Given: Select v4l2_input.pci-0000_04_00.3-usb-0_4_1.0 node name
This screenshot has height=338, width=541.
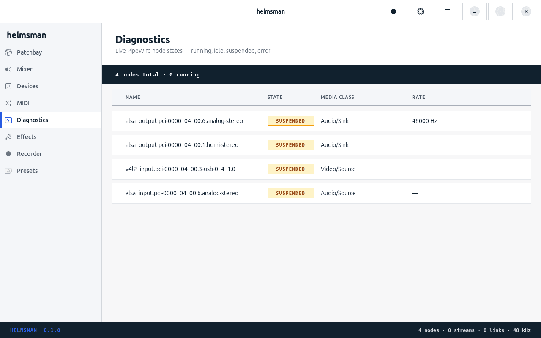Looking at the screenshot, I should click(x=180, y=169).
